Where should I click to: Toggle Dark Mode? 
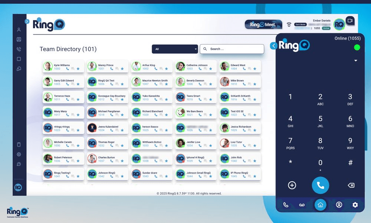click(300, 25)
